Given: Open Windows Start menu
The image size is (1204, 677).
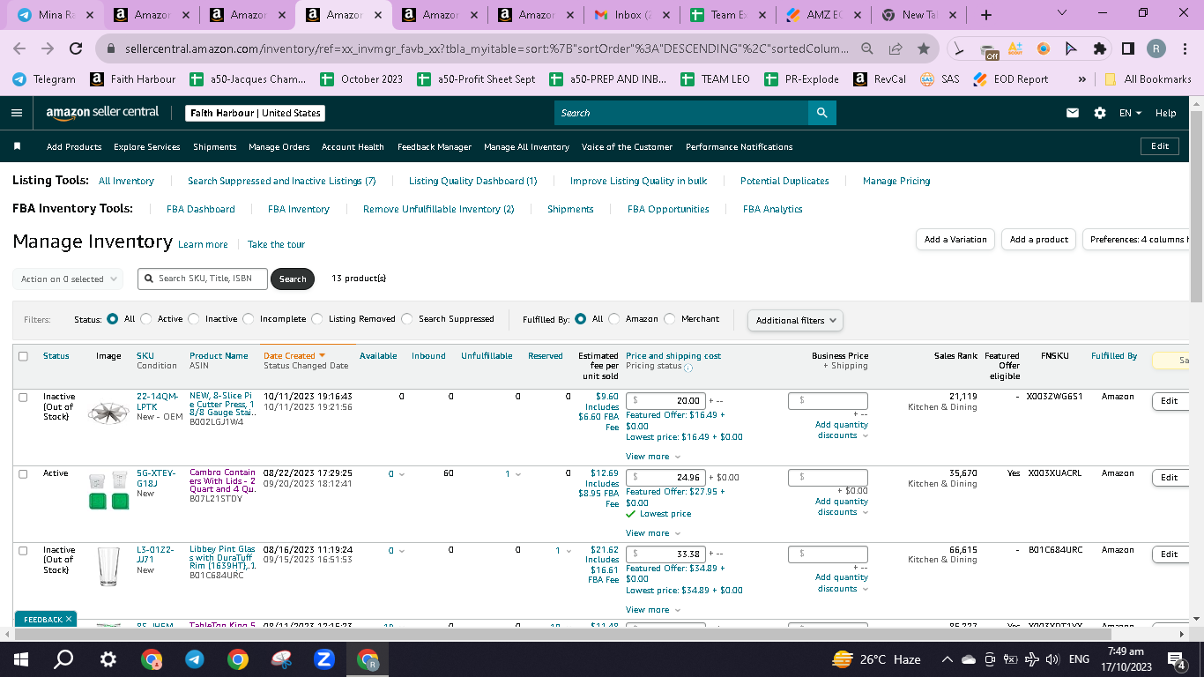Looking at the screenshot, I should (x=21, y=659).
